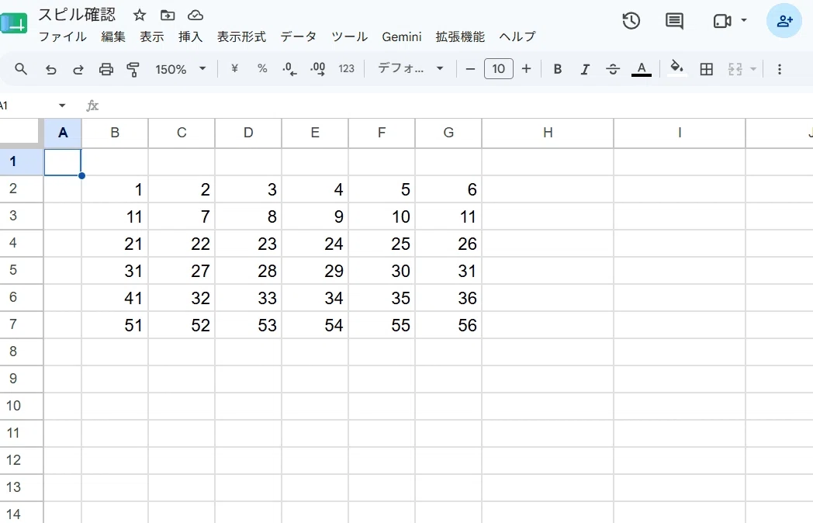813x523 pixels.
Task: Expand the Name box dropdown
Action: tap(62, 106)
